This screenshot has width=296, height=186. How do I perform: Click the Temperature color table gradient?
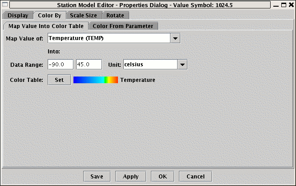pyautogui.click(x=96, y=80)
